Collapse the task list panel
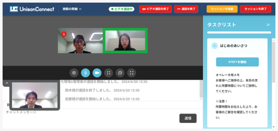 (x=268, y=25)
